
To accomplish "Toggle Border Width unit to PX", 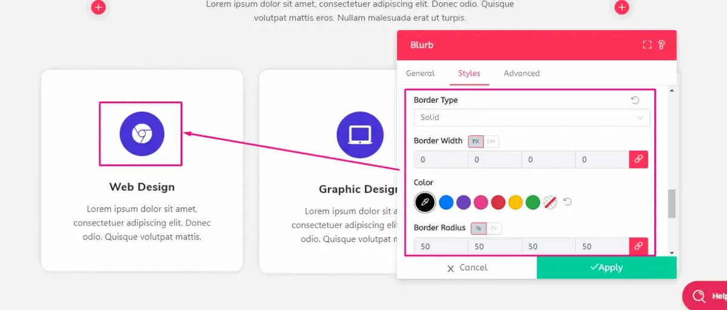I will (x=476, y=141).
